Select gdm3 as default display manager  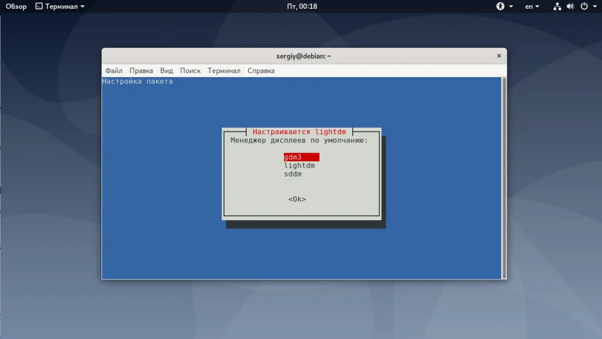tap(300, 157)
